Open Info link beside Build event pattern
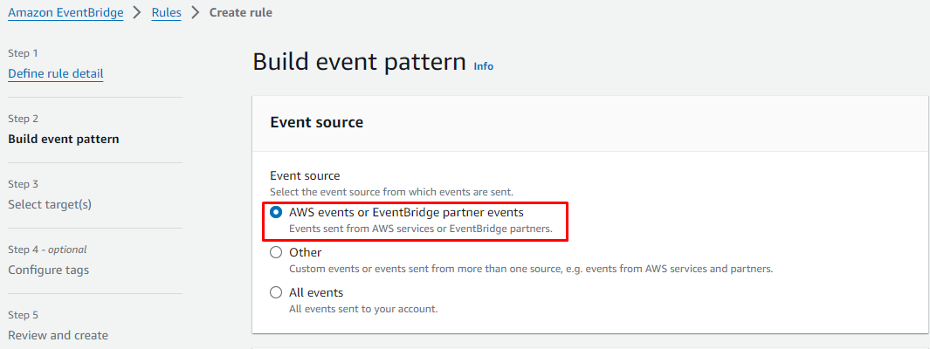 (483, 65)
